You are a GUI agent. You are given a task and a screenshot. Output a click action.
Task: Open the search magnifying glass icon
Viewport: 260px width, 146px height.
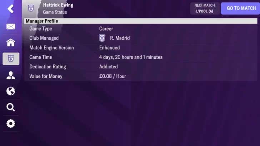click(11, 107)
